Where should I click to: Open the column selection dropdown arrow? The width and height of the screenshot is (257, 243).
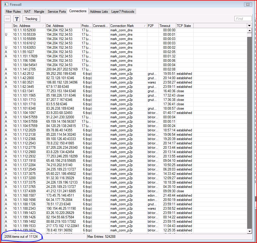click(249, 26)
